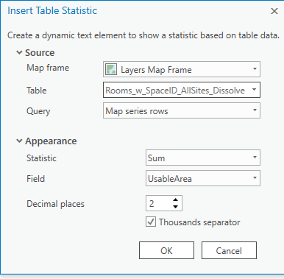Image resolution: width=284 pixels, height=279 pixels.
Task: Open the Field dropdown showing UsableArea
Action: (x=203, y=178)
